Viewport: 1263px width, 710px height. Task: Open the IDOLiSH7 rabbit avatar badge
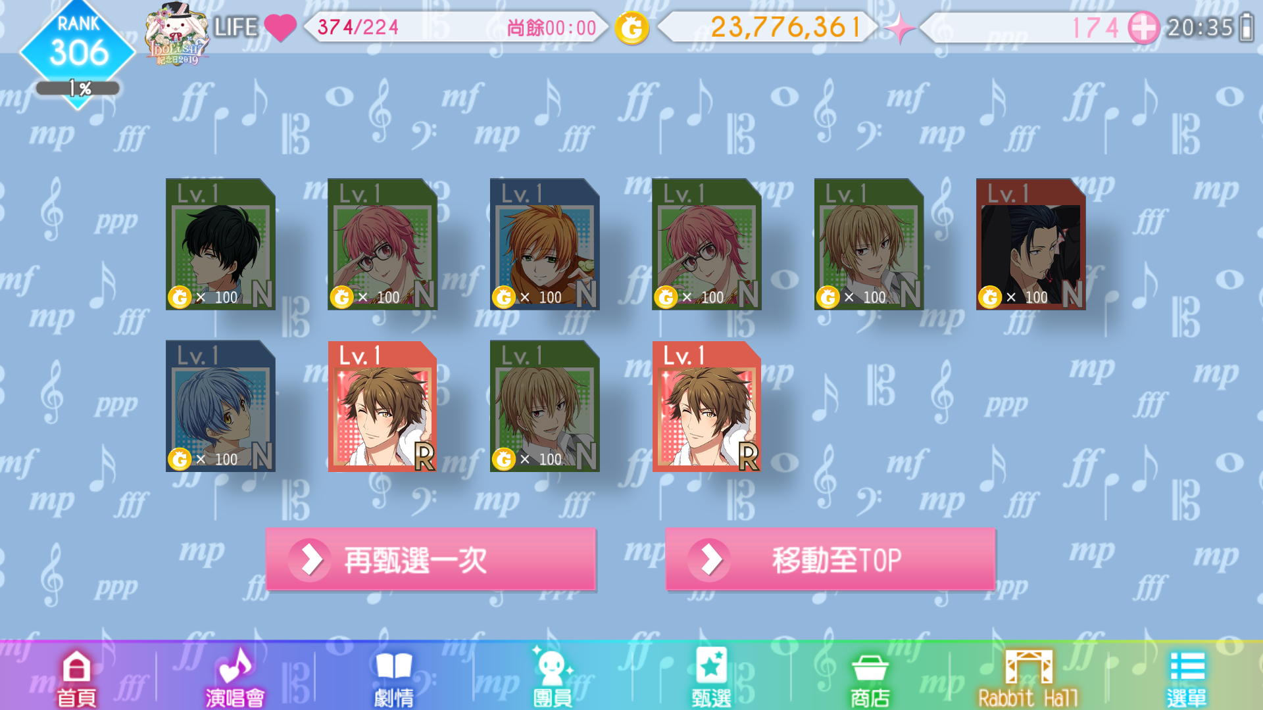177,33
